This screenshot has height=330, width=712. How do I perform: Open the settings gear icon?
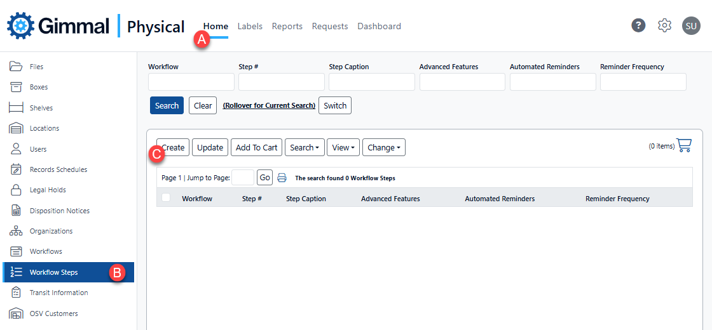pyautogui.click(x=664, y=25)
